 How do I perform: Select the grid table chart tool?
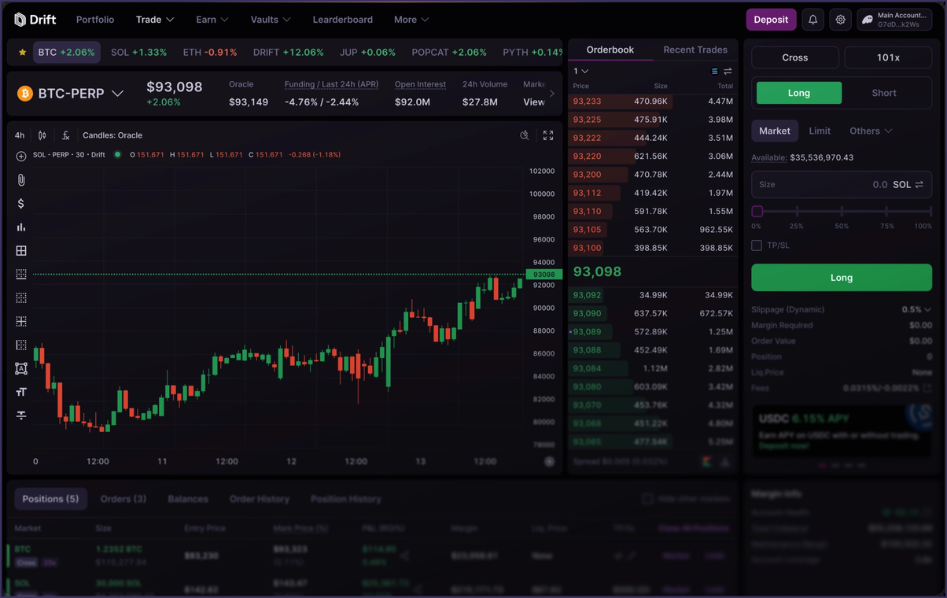click(21, 251)
